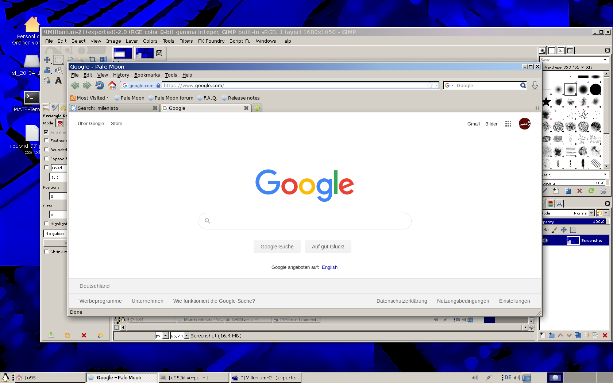Open the Pale Moon downloads arrow
Image resolution: width=613 pixels, height=383 pixels.
pos(535,85)
